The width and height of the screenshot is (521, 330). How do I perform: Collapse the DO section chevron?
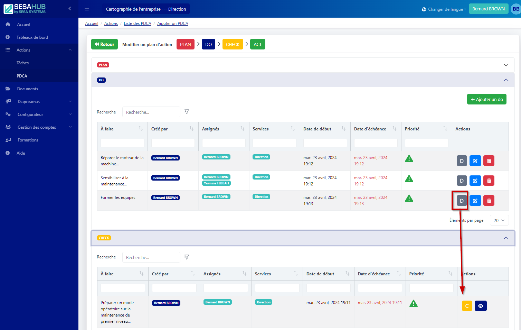(506, 80)
